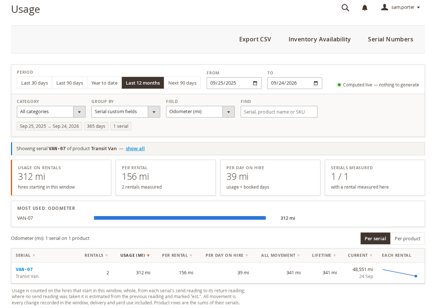Sort by Lifetime column arrow
Image resolution: width=436 pixels, height=308 pixels.
[335, 255]
